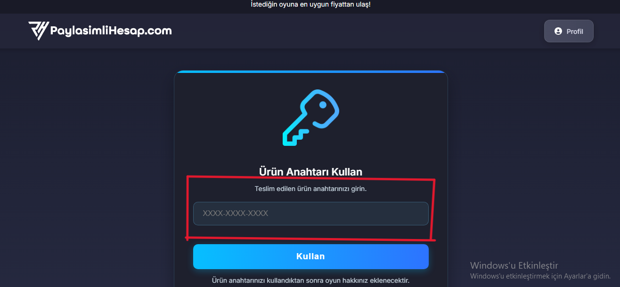Click the empty right end of product key field

pos(396,214)
